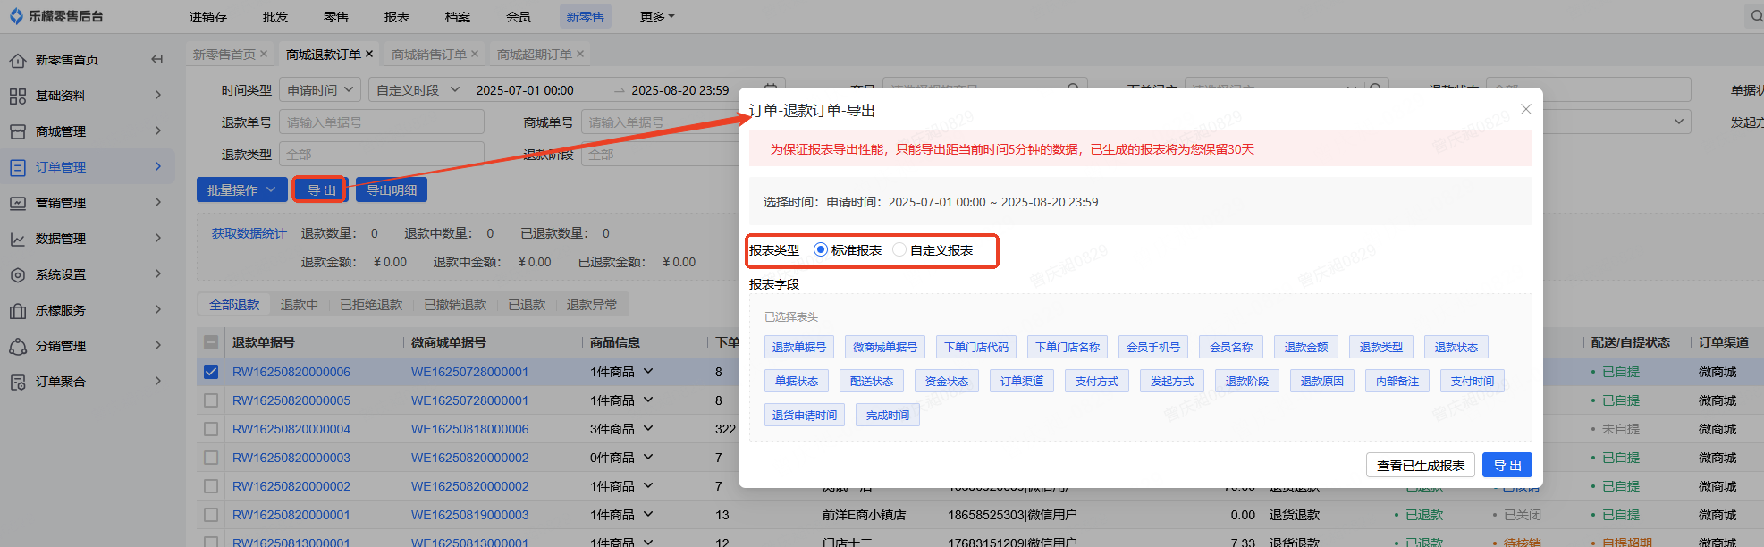Click the 支付方式 field tag
This screenshot has height=547, width=1764.
pyautogui.click(x=1097, y=381)
